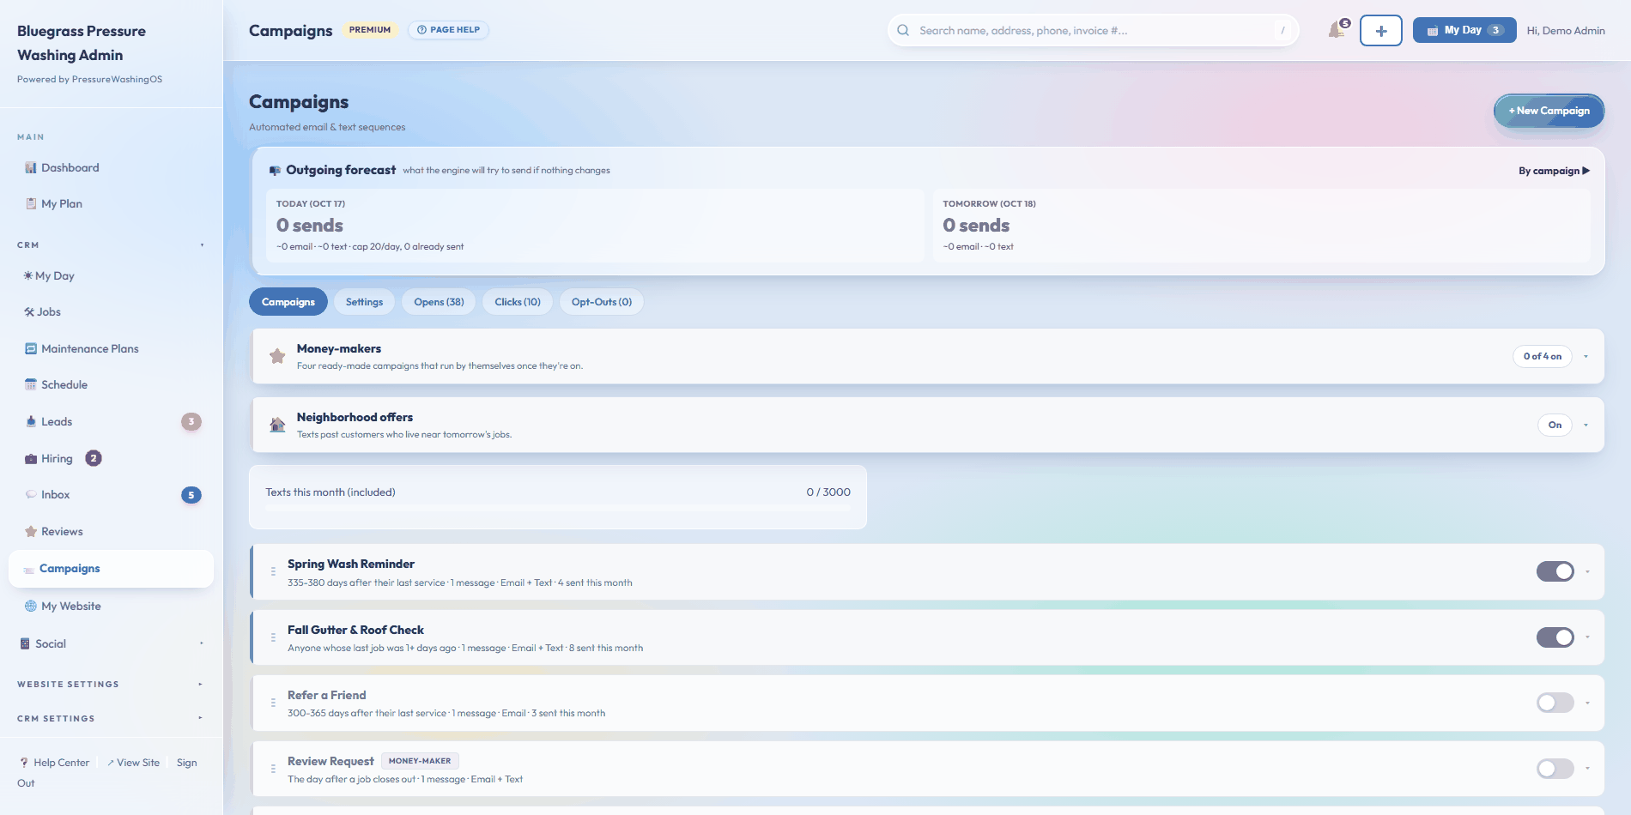The height and width of the screenshot is (815, 1631).
Task: Turn off Fall Gutter & Roof Check toggle
Action: tap(1555, 637)
